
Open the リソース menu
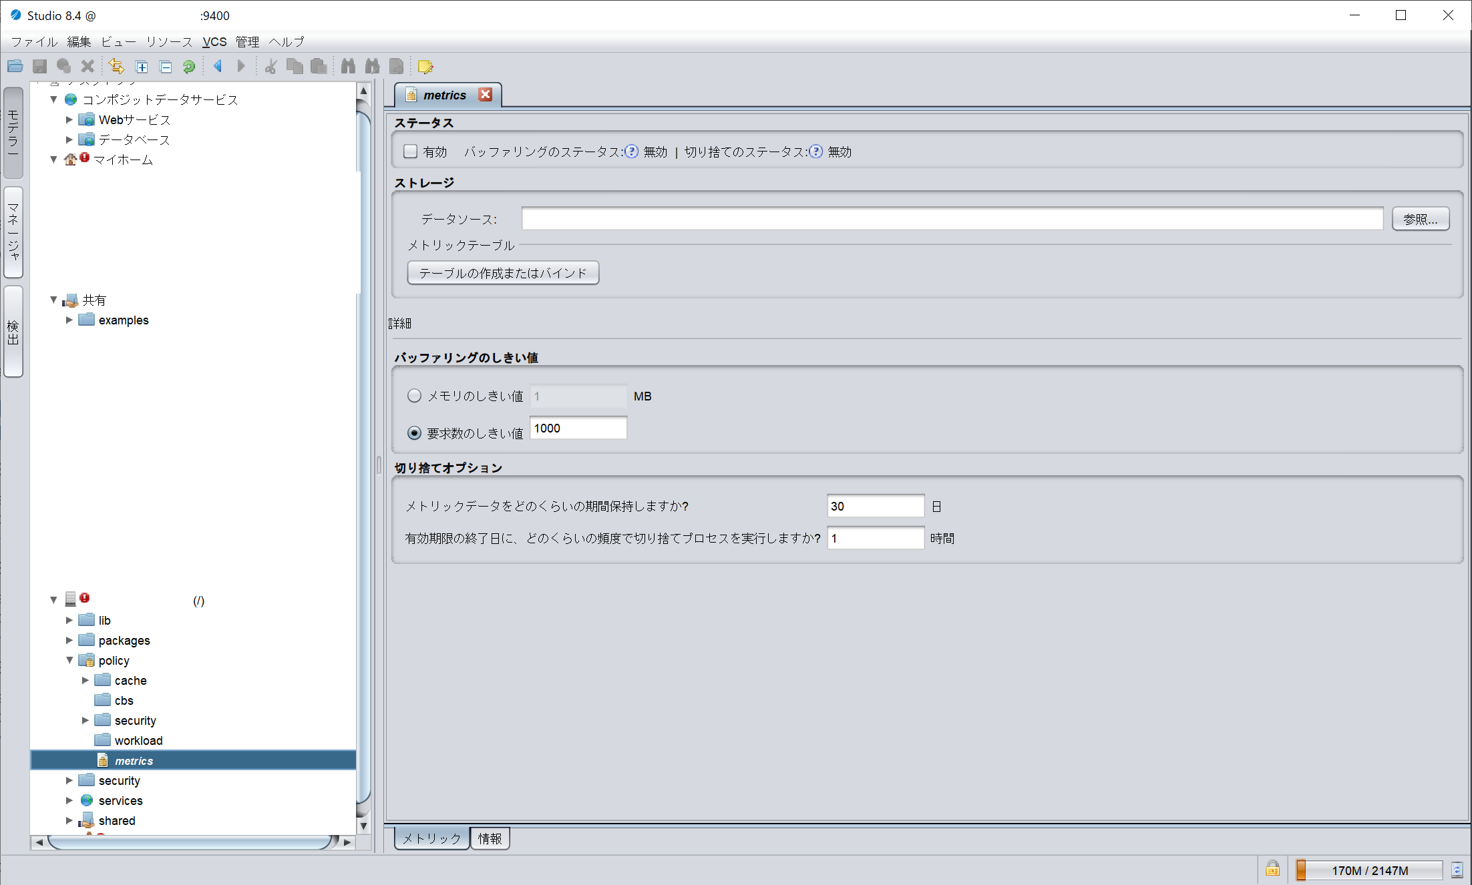coord(169,41)
